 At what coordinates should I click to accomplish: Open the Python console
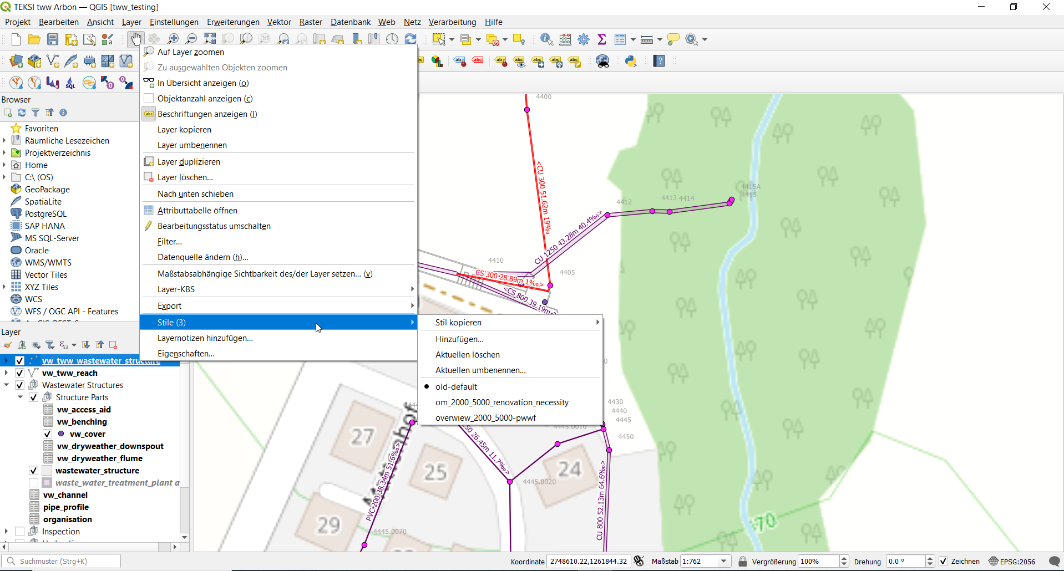[x=631, y=61]
